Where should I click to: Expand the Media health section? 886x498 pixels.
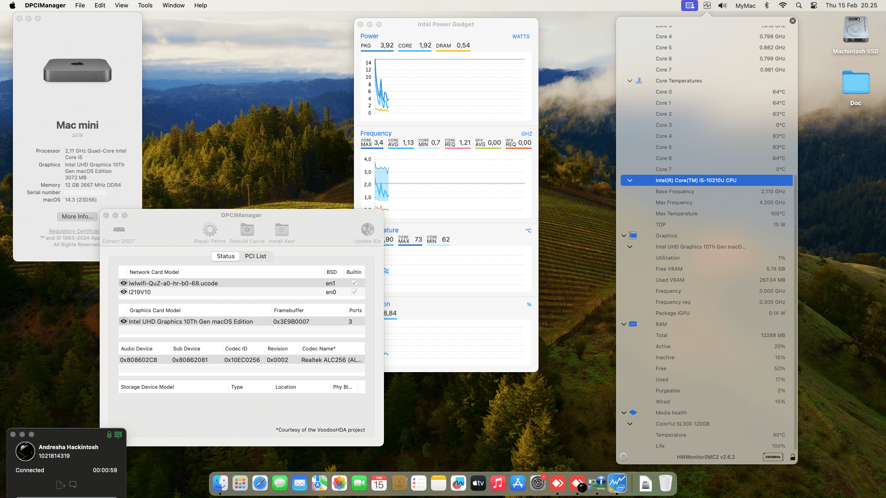coord(624,413)
